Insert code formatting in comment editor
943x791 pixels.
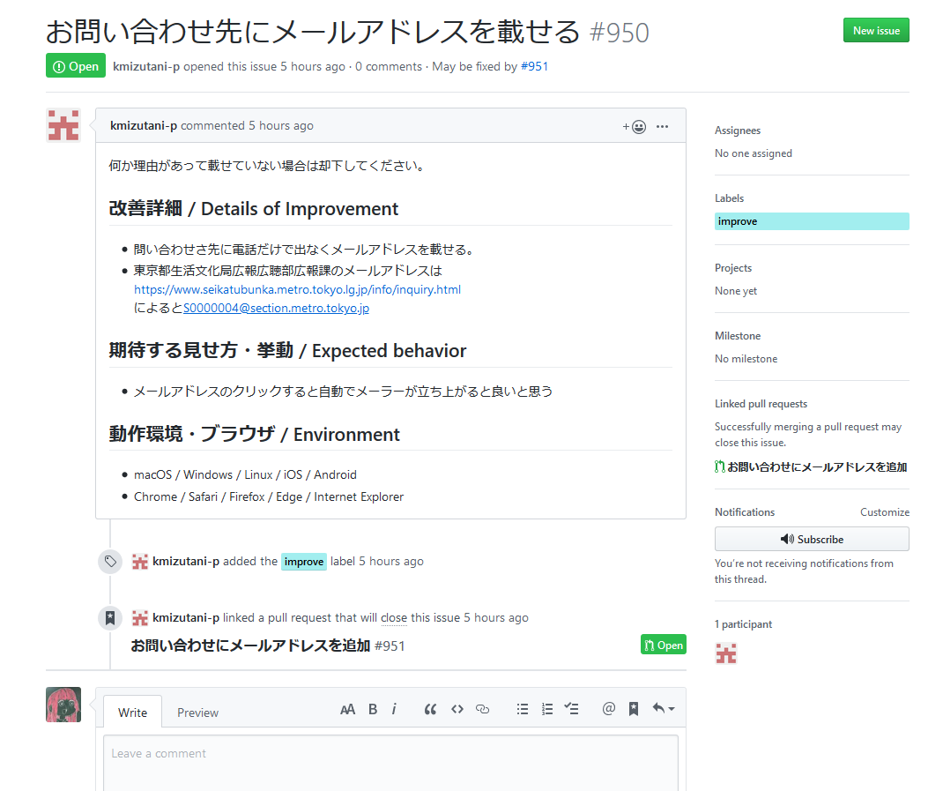[457, 709]
